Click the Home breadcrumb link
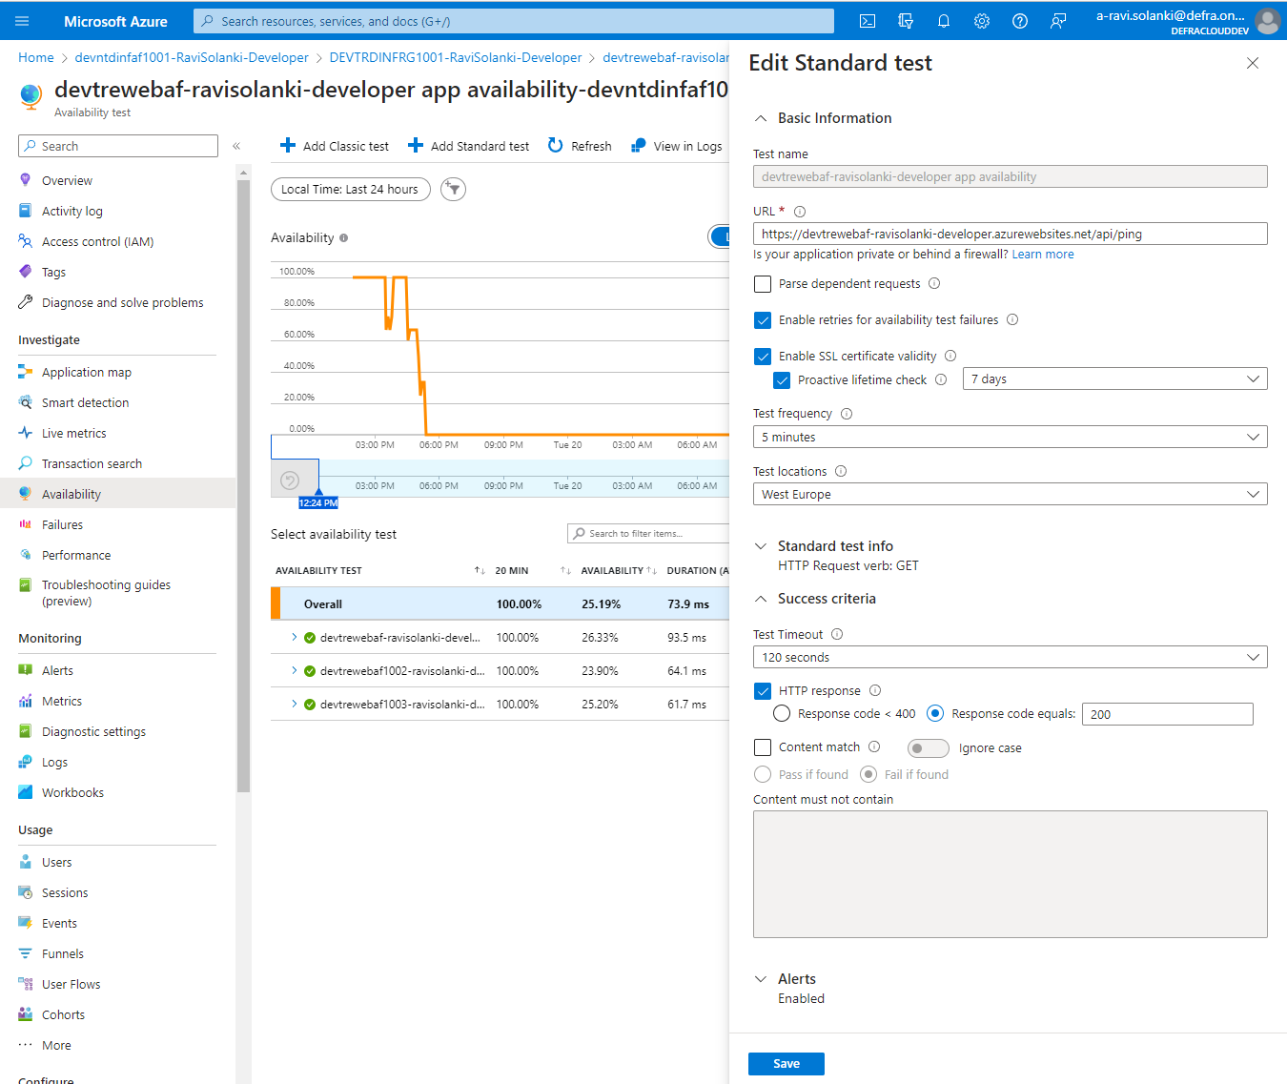This screenshot has width=1287, height=1084. [36, 57]
